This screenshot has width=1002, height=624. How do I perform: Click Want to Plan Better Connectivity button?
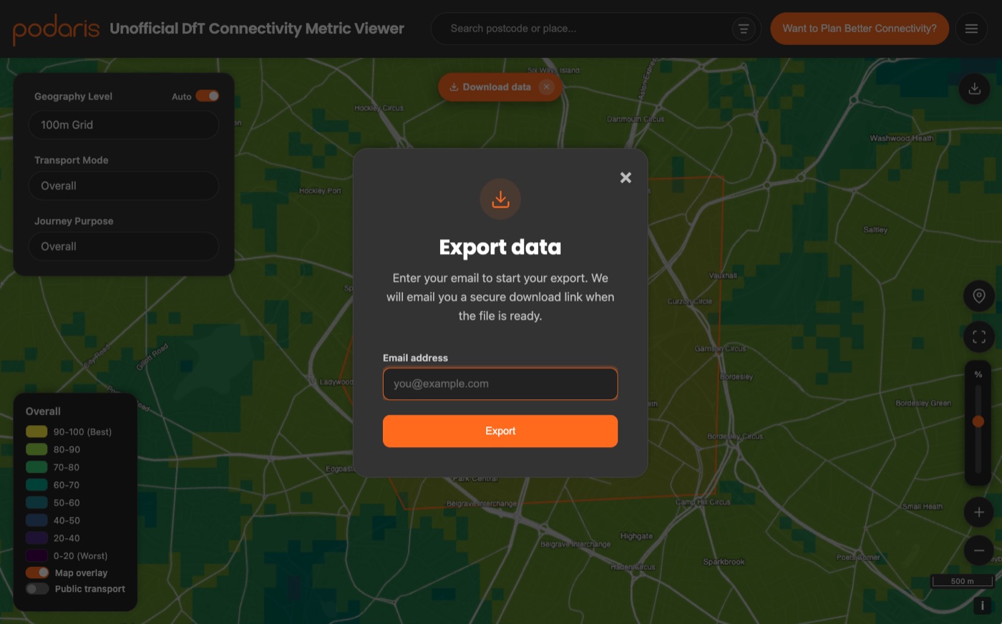(x=860, y=29)
